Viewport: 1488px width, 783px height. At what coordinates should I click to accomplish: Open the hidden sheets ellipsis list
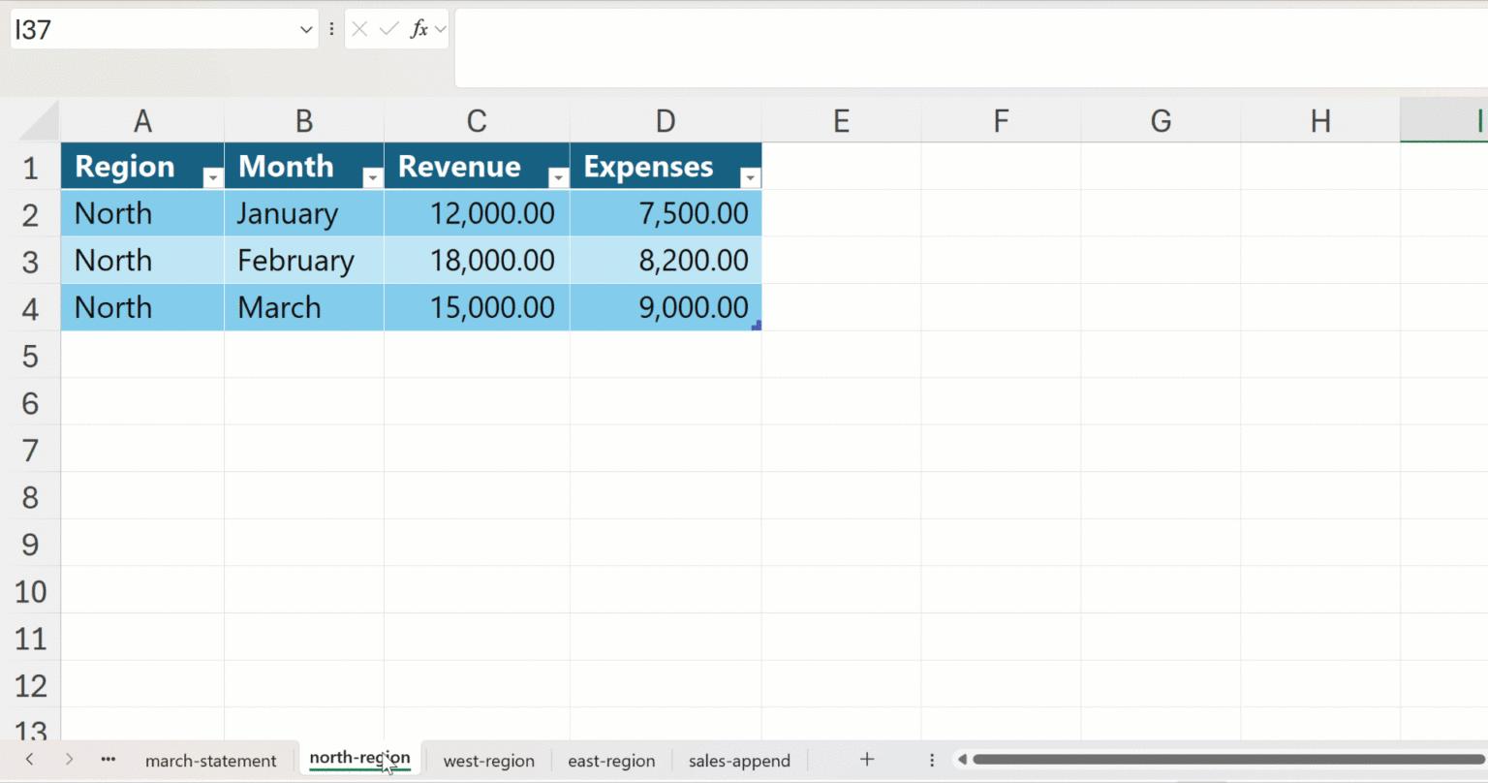pyautogui.click(x=108, y=760)
